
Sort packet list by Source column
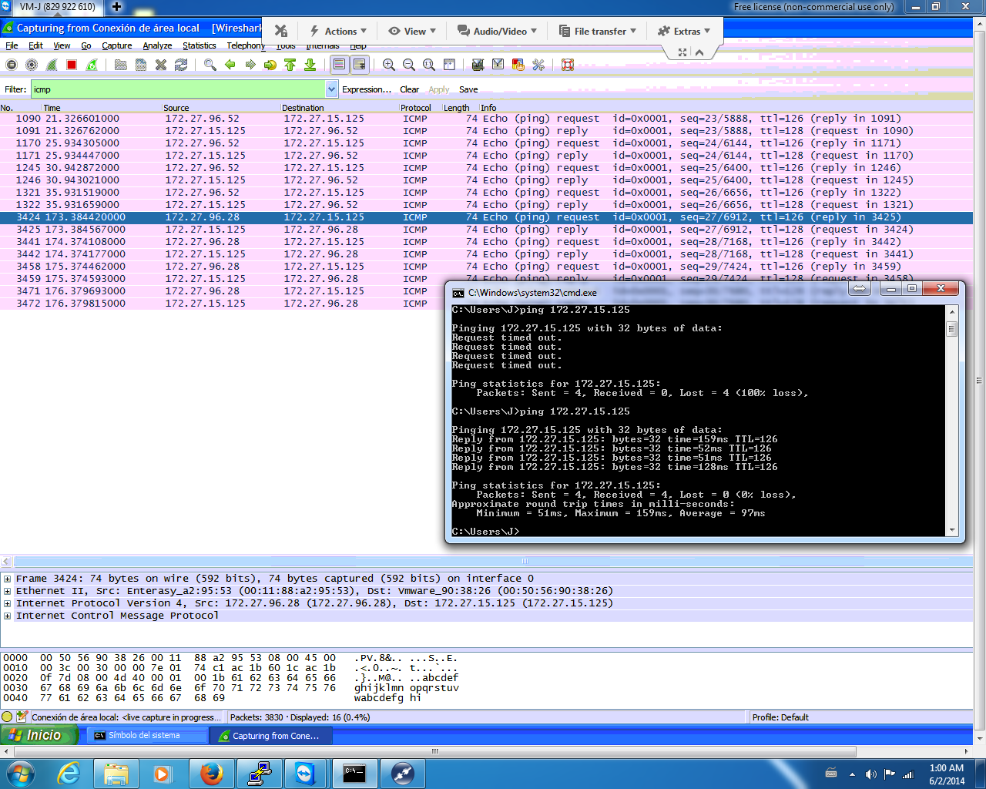click(x=220, y=108)
